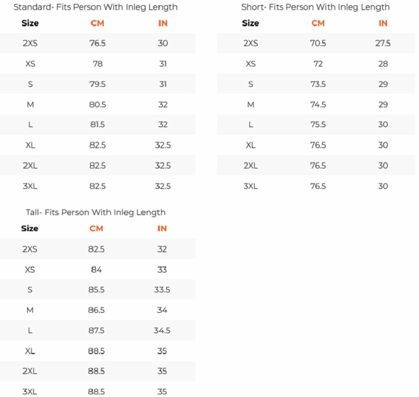Image resolution: width=419 pixels, height=397 pixels.
Task: Click the 34.5 inch value for Tall L
Action: (162, 330)
